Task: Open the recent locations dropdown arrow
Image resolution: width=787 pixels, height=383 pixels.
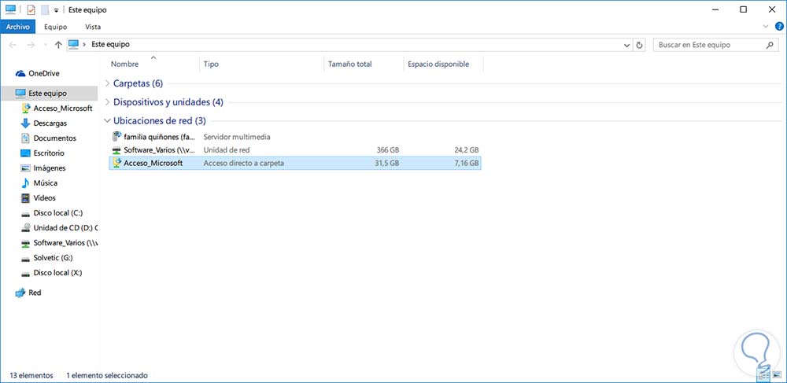Action: coord(45,45)
